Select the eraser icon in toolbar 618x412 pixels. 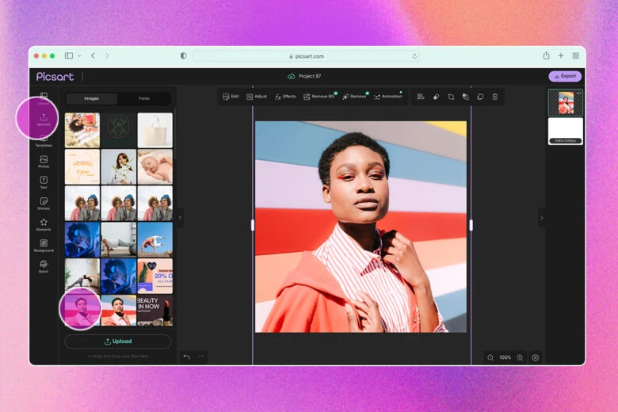pyautogui.click(x=436, y=97)
